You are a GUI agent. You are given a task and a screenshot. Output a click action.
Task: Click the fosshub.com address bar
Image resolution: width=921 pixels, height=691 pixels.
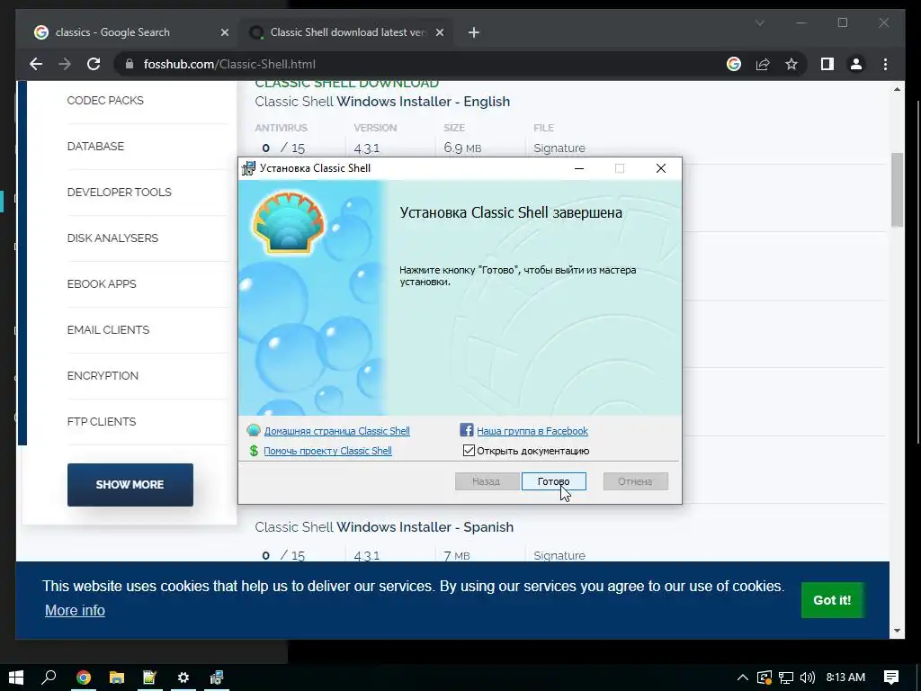pos(423,64)
